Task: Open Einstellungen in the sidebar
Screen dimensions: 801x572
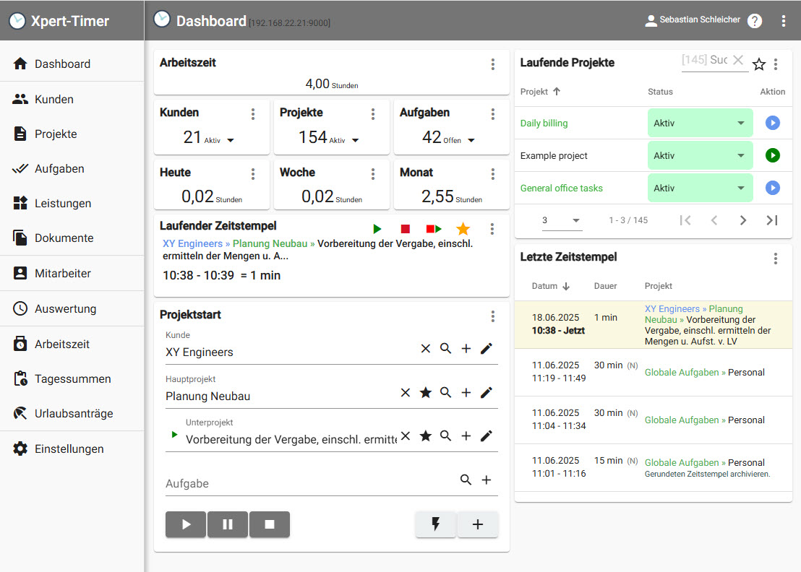Action: (72, 449)
